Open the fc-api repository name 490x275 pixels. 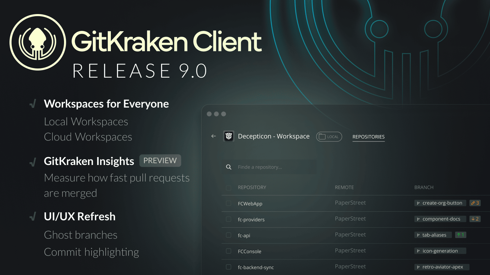pyautogui.click(x=244, y=236)
